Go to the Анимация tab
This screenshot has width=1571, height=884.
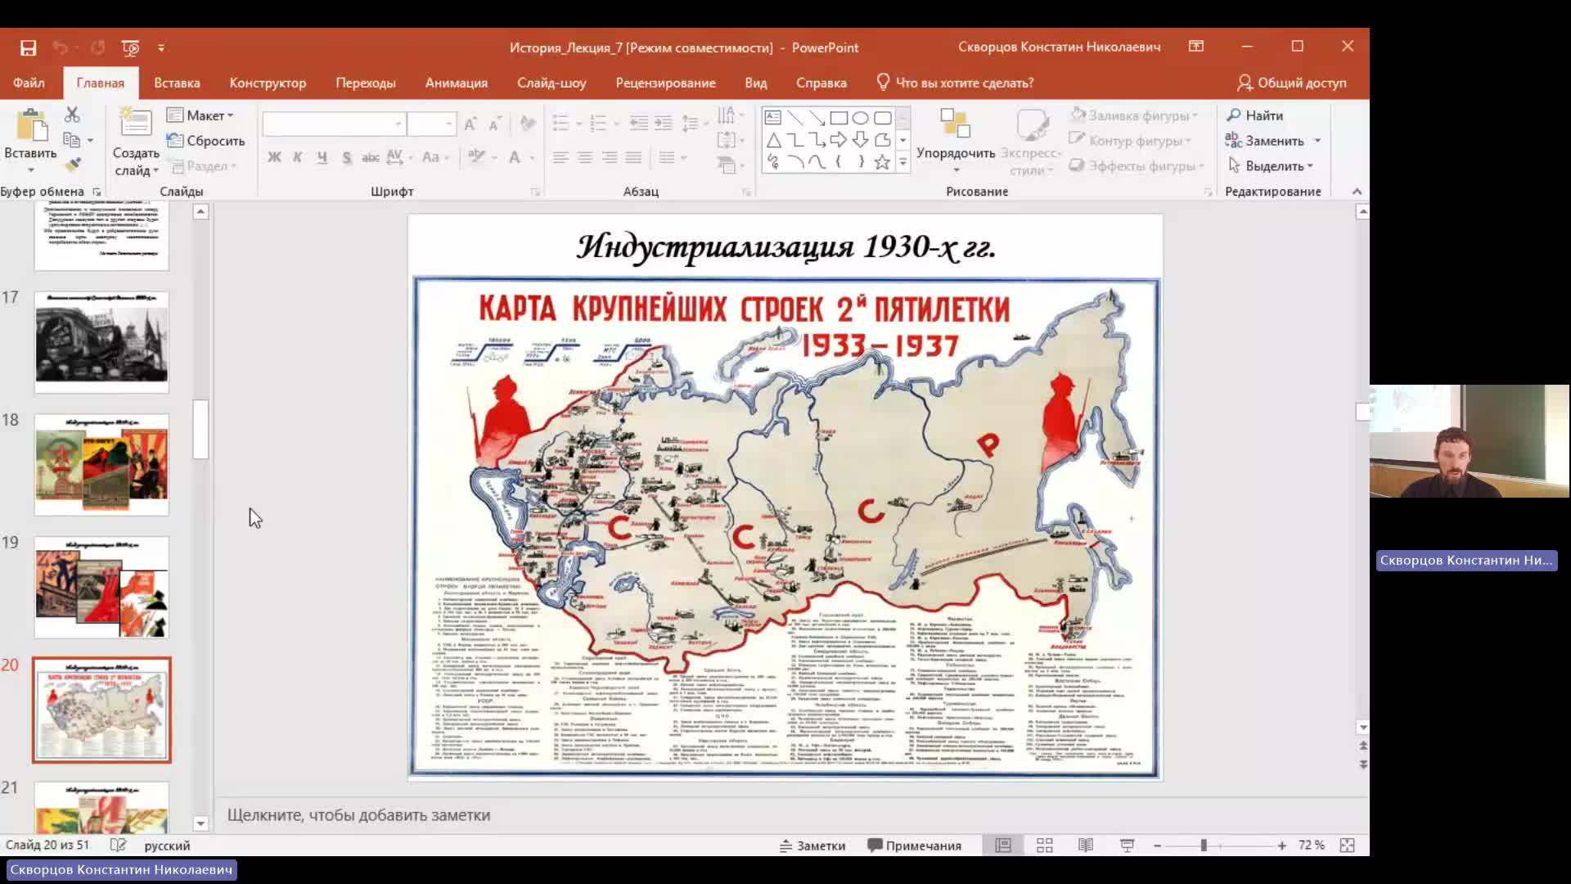(x=457, y=83)
